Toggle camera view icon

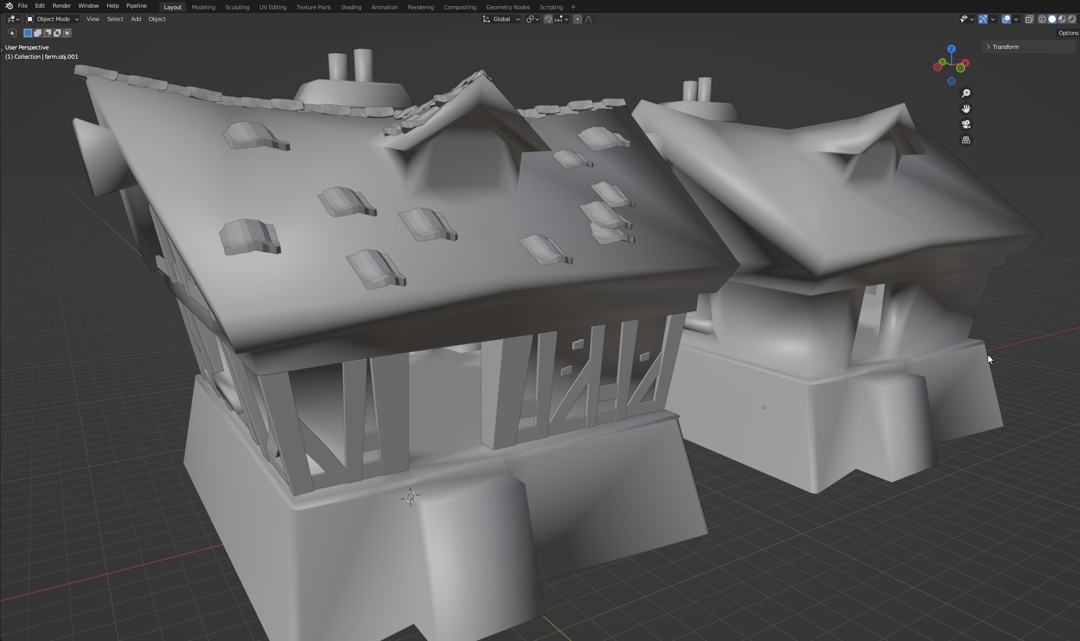tap(966, 124)
